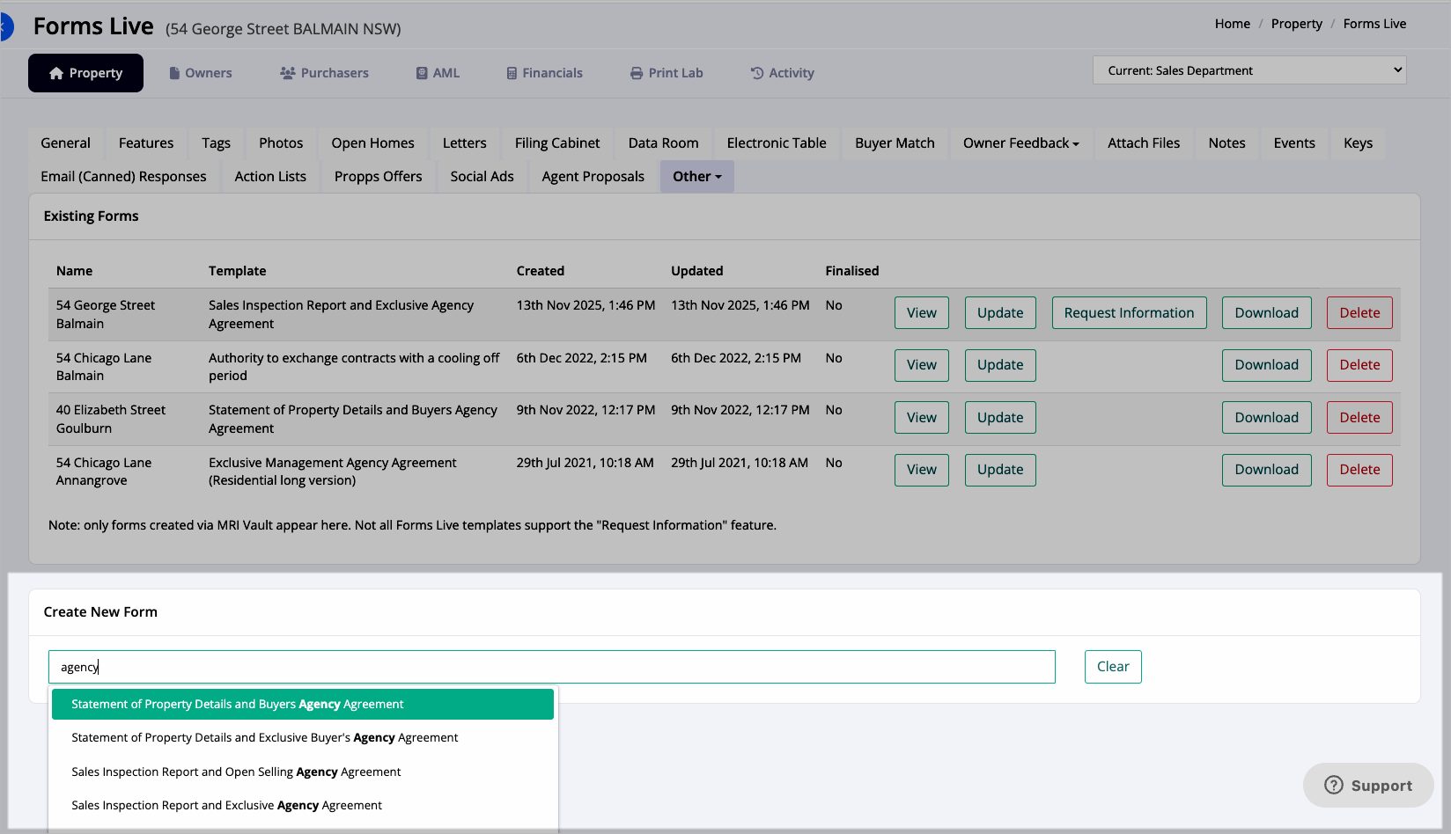
Task: Update the 40 Elizabeth Street Goulburn form
Action: point(1000,418)
